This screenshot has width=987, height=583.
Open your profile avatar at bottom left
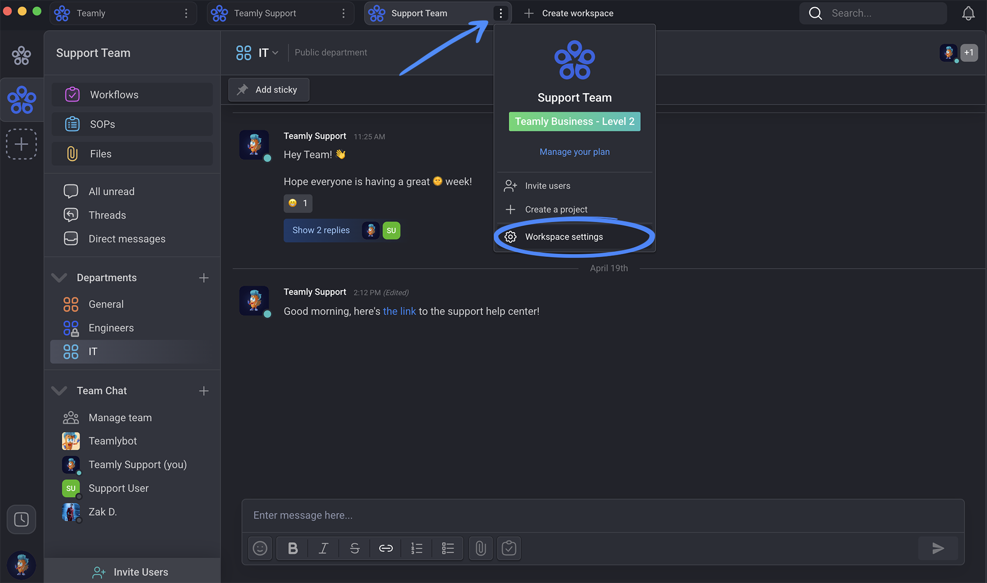(x=21, y=564)
